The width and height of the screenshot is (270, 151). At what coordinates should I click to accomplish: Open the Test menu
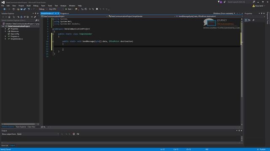click(x=56, y=5)
